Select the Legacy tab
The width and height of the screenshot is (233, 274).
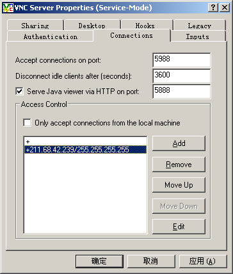coord(199,26)
